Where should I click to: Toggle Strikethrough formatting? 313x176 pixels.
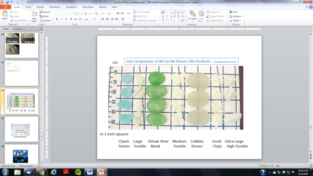pyautogui.click(x=76, y=19)
